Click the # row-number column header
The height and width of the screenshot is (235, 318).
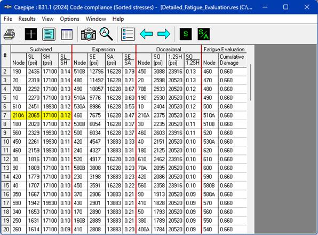pyautogui.click(x=6, y=56)
